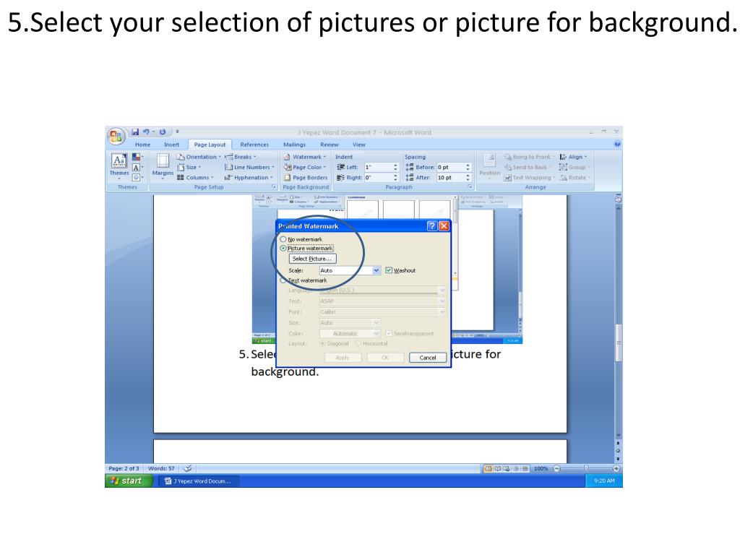Click Windows Start button
Viewport: 740px width, 555px height.
(x=129, y=481)
